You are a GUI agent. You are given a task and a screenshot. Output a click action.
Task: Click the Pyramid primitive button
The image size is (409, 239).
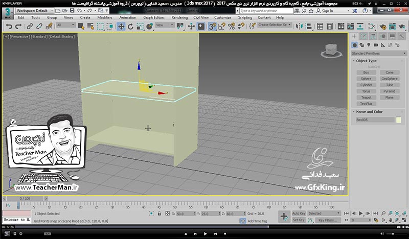coord(390,91)
